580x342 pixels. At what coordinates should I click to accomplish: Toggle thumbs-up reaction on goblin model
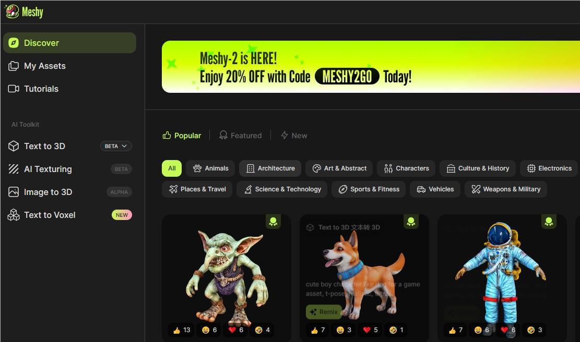181,330
